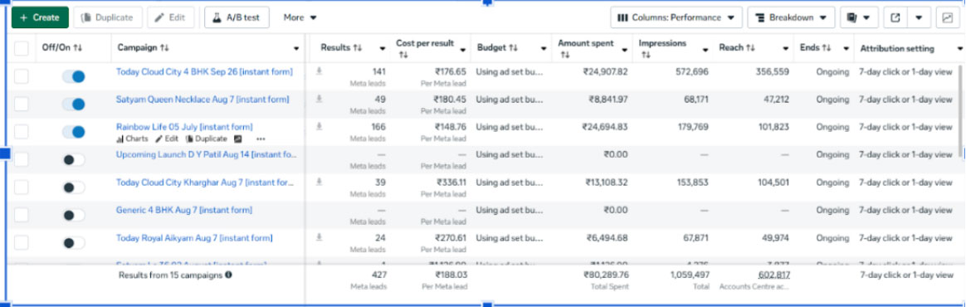Turn off Rainbow Life 05 July campaign
The width and height of the screenshot is (966, 307).
point(73,132)
